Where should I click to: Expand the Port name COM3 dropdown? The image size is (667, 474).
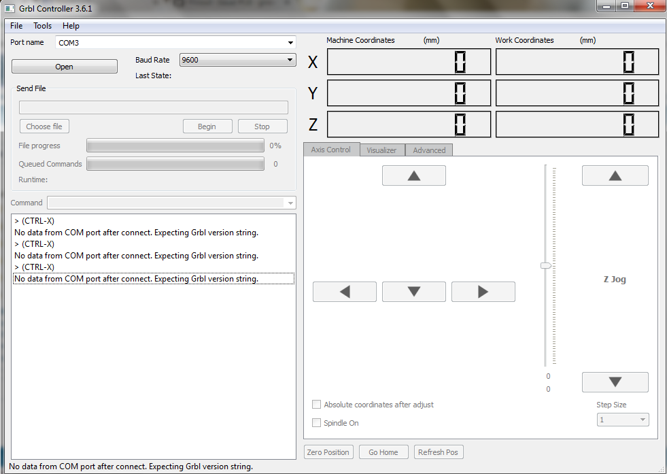coord(290,43)
